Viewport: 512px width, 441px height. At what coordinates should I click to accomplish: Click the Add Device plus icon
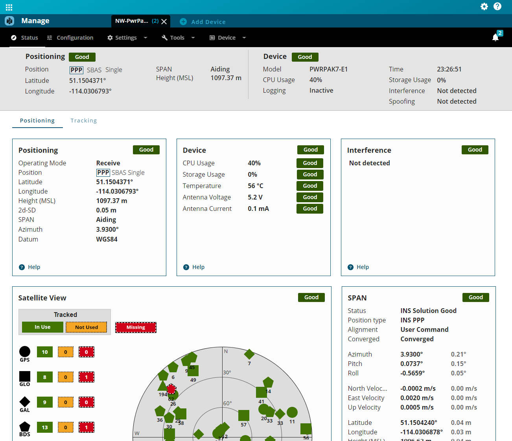tap(183, 22)
